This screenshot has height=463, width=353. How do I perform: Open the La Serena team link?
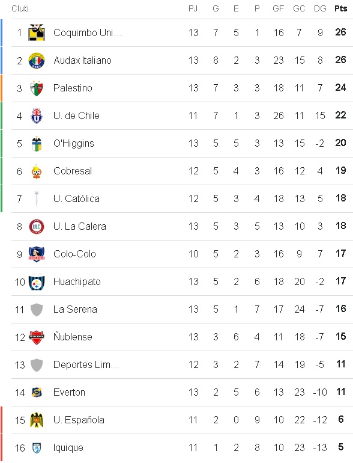click(75, 309)
